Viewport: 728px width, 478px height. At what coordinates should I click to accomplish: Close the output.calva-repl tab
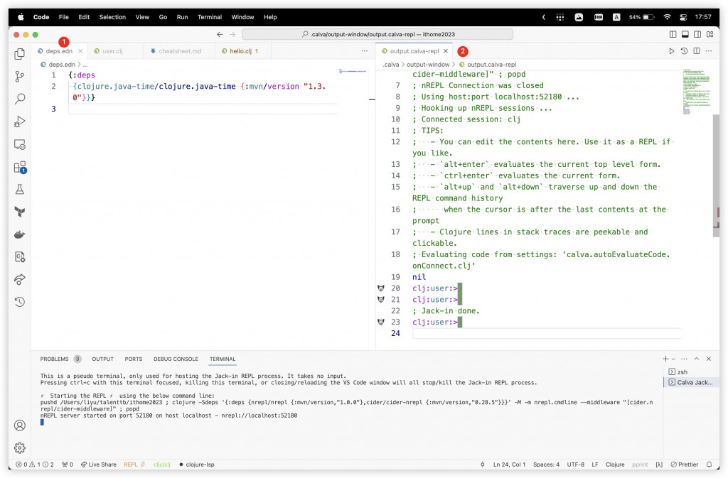click(x=446, y=51)
